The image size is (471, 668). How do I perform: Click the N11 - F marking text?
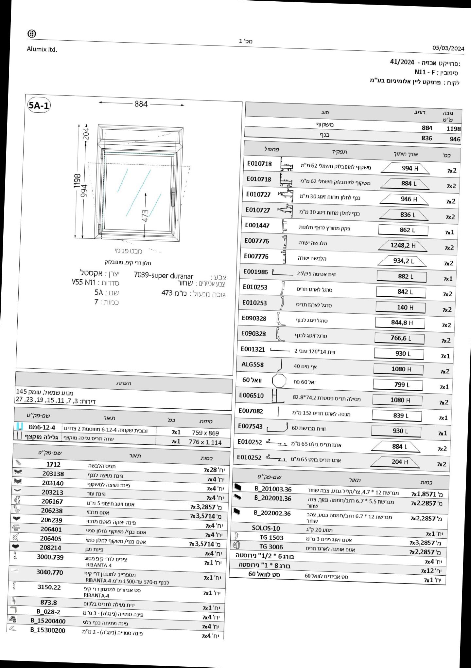tap(425, 72)
